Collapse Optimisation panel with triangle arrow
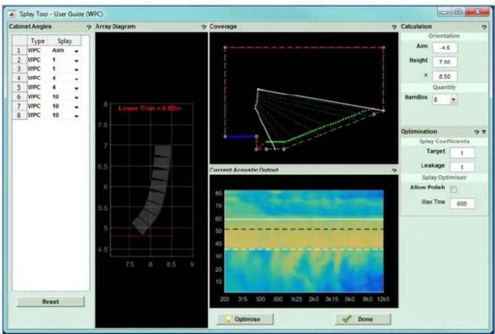This screenshot has width=495, height=334. point(484,132)
